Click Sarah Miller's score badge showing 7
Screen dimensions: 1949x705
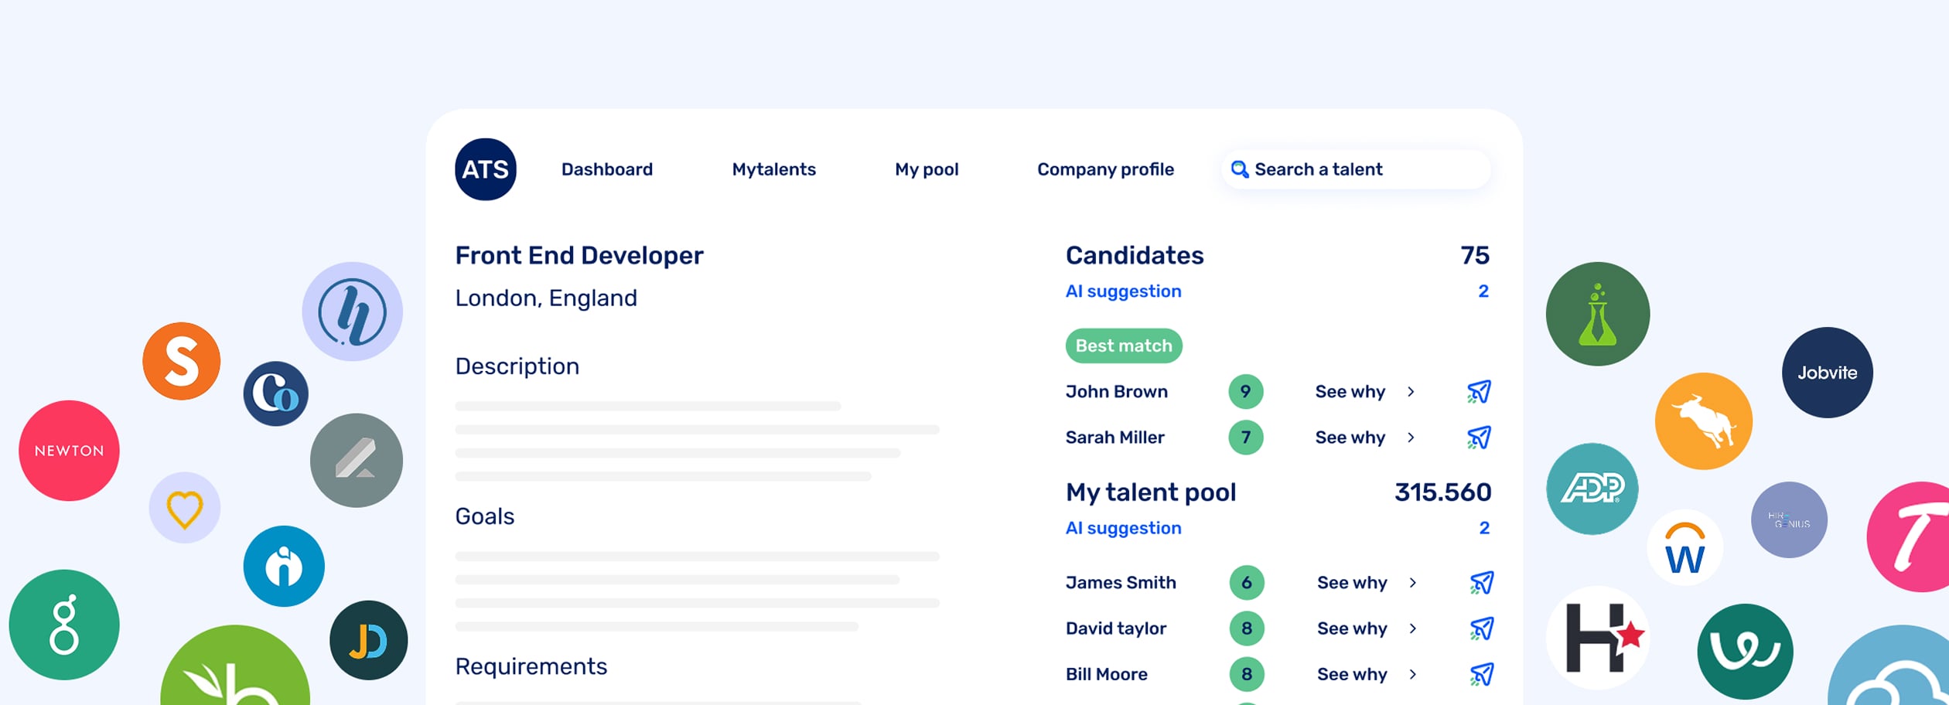click(x=1245, y=438)
